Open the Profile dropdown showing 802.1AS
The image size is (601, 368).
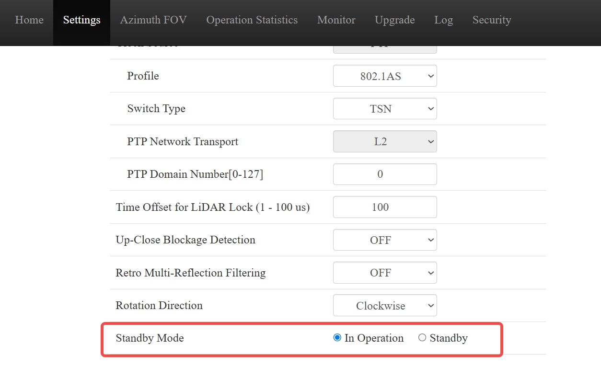[x=385, y=76]
